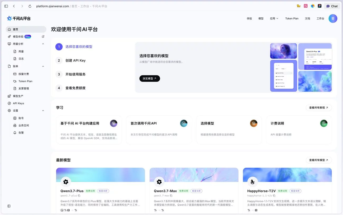Click the purple cube icon on 构建应用 card
Screen dimensions: 343x215
tap(114, 123)
